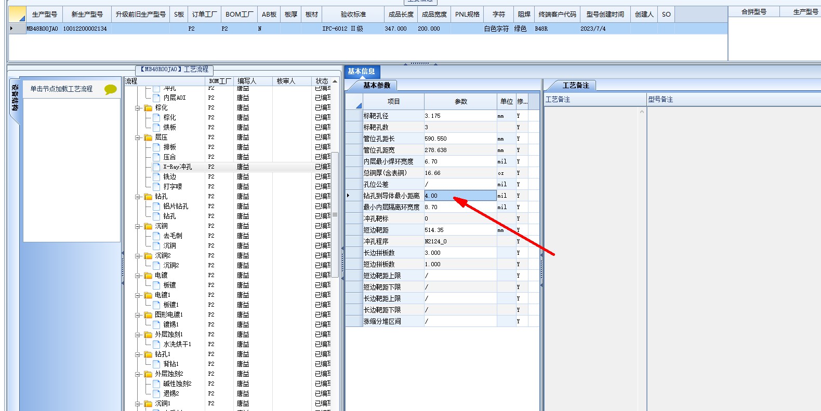Image resolution: width=821 pixels, height=411 pixels.
Task: Click the 管位孔距长 value 590.550
Action: [460, 139]
